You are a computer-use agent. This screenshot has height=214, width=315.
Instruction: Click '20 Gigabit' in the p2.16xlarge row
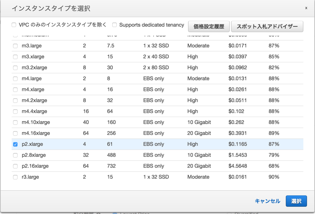click(199, 166)
